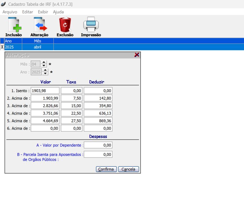Open the Ajuda menu
Screen dimensions: 244x201
58,12
